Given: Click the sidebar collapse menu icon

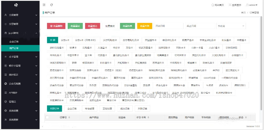Looking at the screenshot, I should [x=44, y=5].
